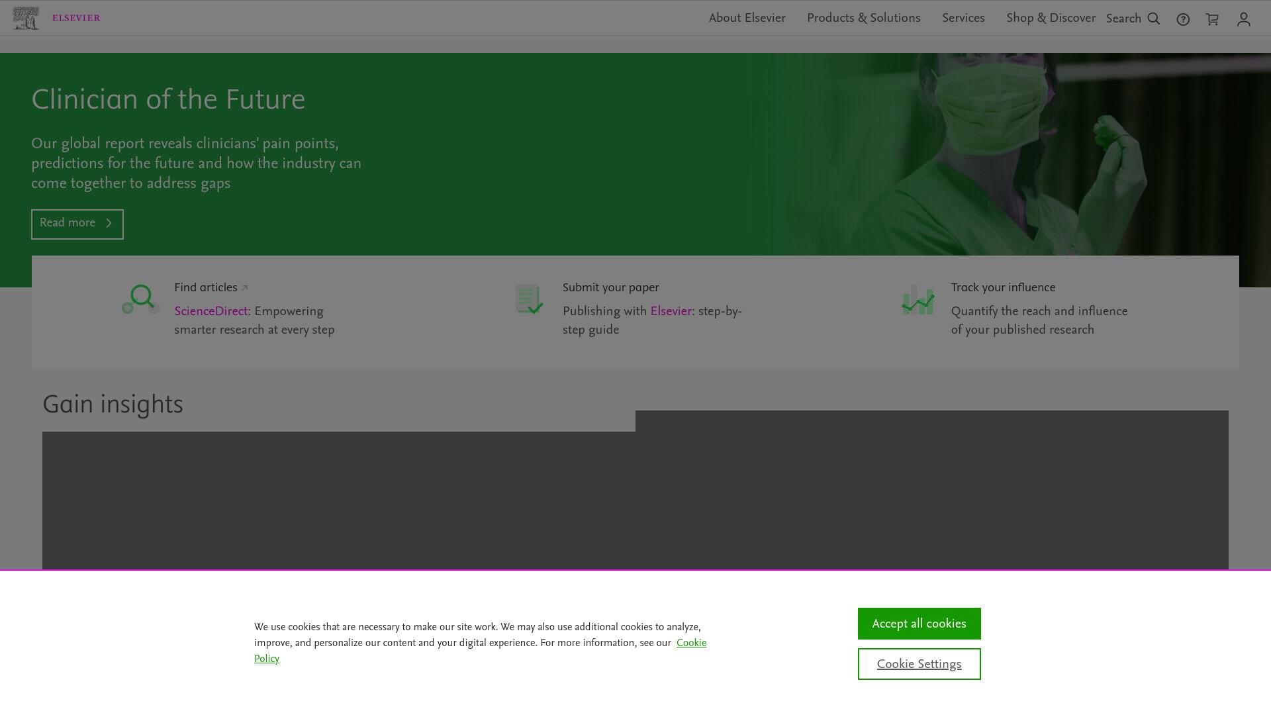
Task: Open the Submit your paper heading
Action: point(610,288)
